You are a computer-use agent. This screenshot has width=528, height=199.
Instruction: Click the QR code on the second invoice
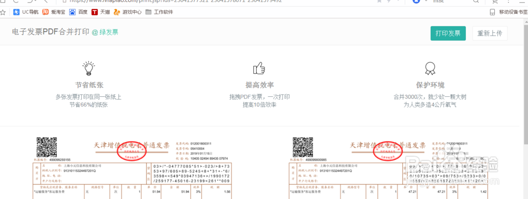303,147
